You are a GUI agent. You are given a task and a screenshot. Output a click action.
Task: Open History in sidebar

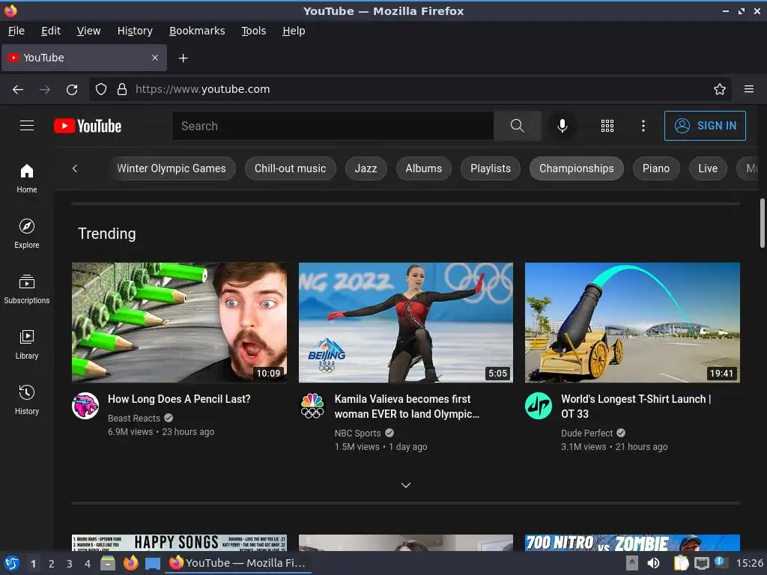point(27,400)
